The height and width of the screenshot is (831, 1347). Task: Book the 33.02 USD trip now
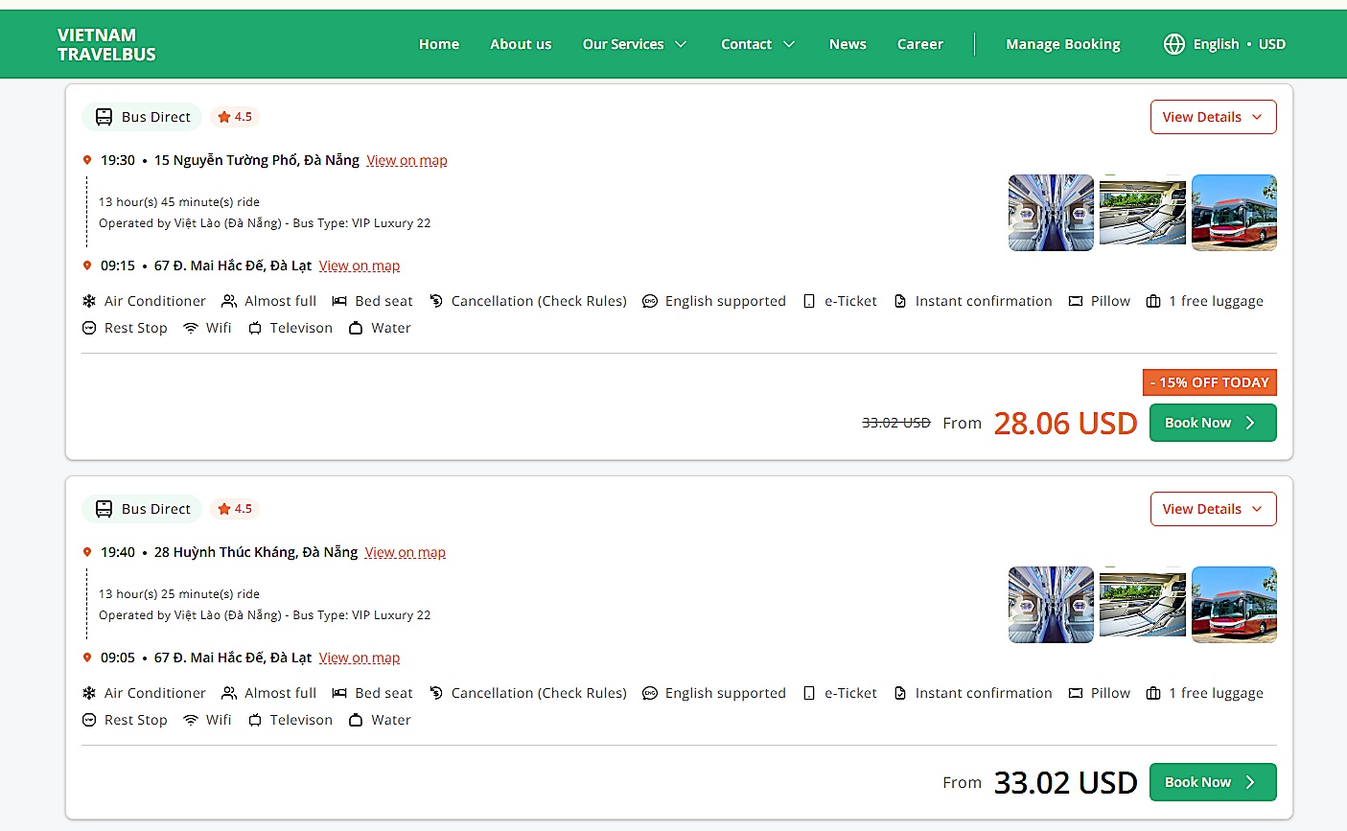[x=1213, y=782]
